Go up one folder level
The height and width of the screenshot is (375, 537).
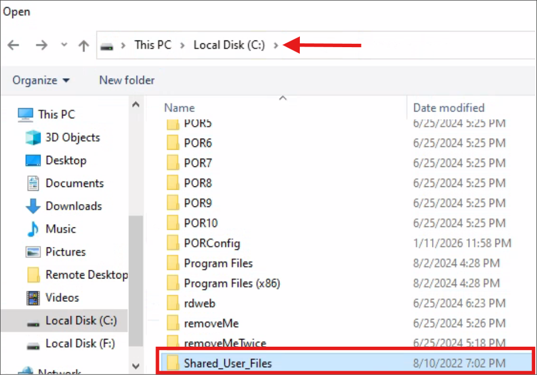[x=84, y=45]
